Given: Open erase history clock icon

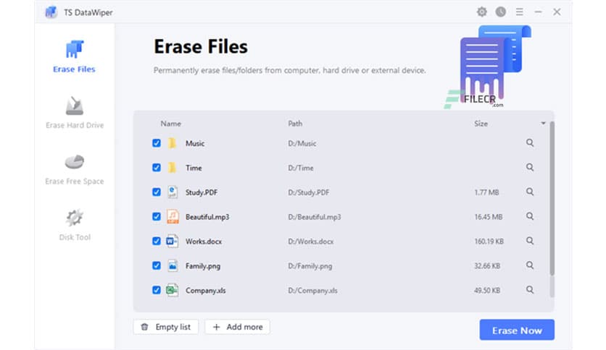Looking at the screenshot, I should [x=500, y=12].
